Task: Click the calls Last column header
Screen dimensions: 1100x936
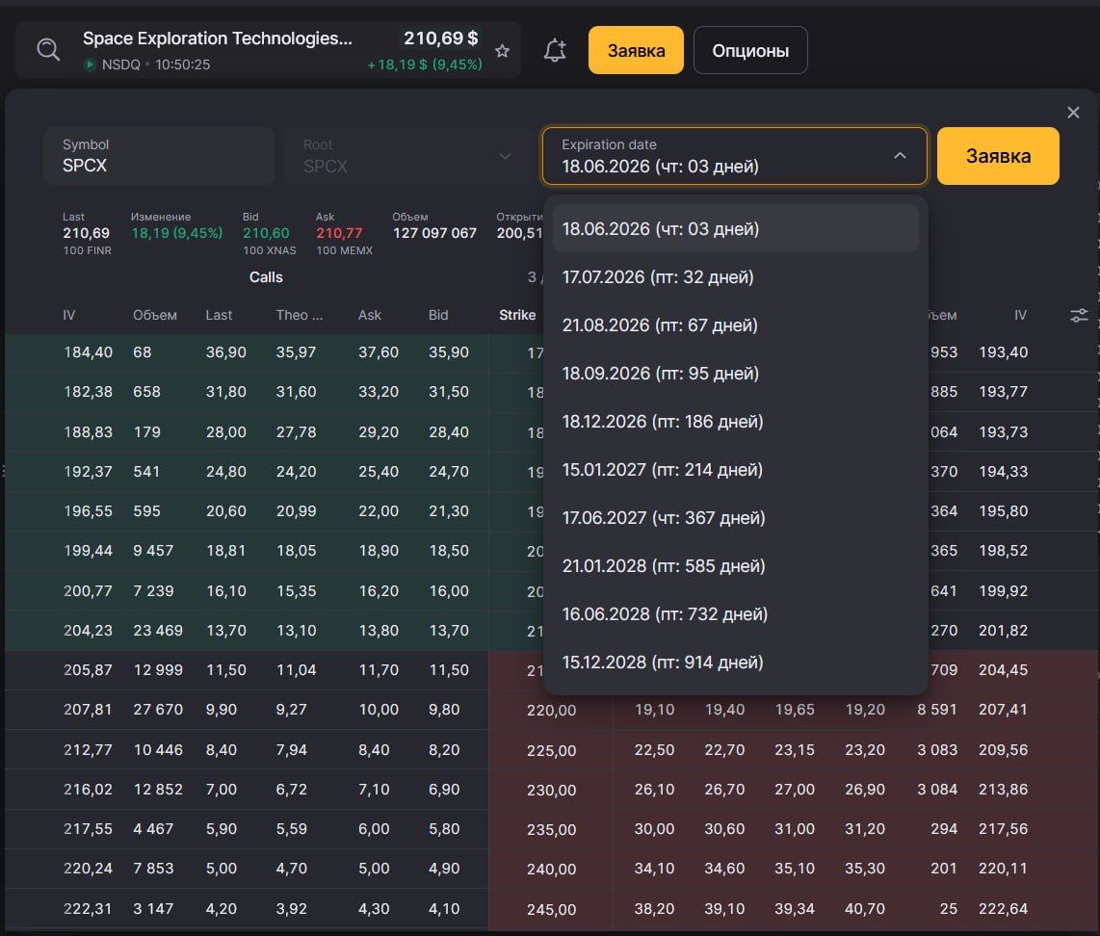Action: 219,316
